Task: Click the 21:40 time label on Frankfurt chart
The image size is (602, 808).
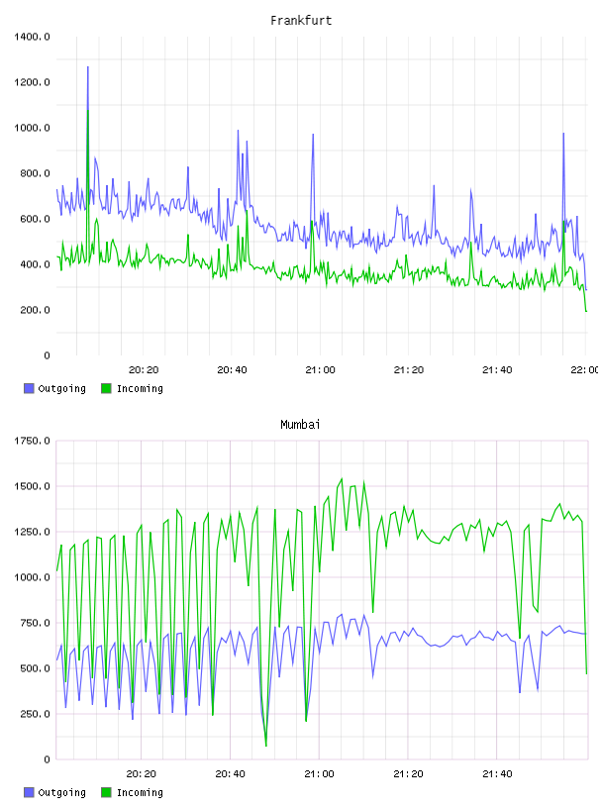Action: tap(497, 370)
